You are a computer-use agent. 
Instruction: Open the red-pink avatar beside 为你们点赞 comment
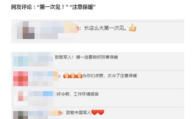click(x=21, y=79)
